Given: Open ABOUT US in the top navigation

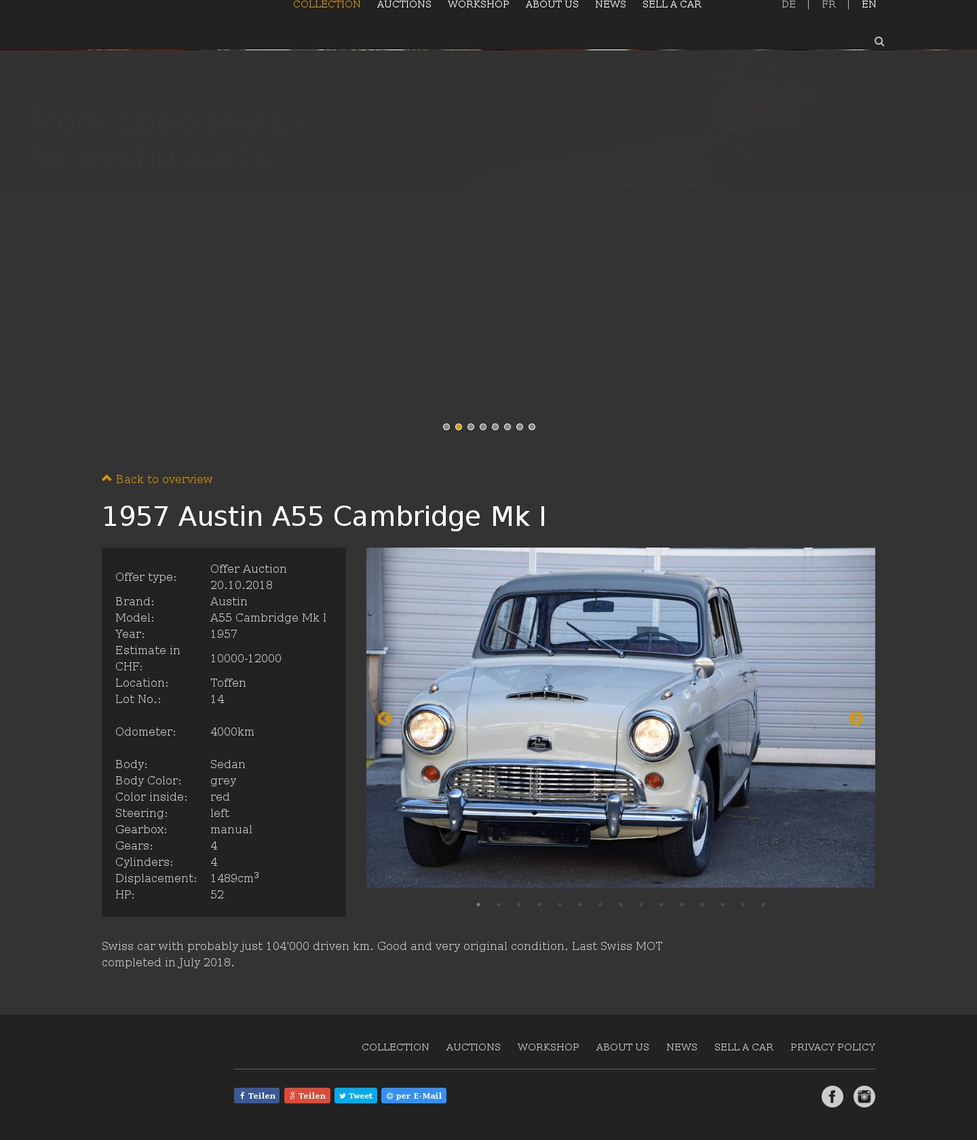Looking at the screenshot, I should click(552, 5).
